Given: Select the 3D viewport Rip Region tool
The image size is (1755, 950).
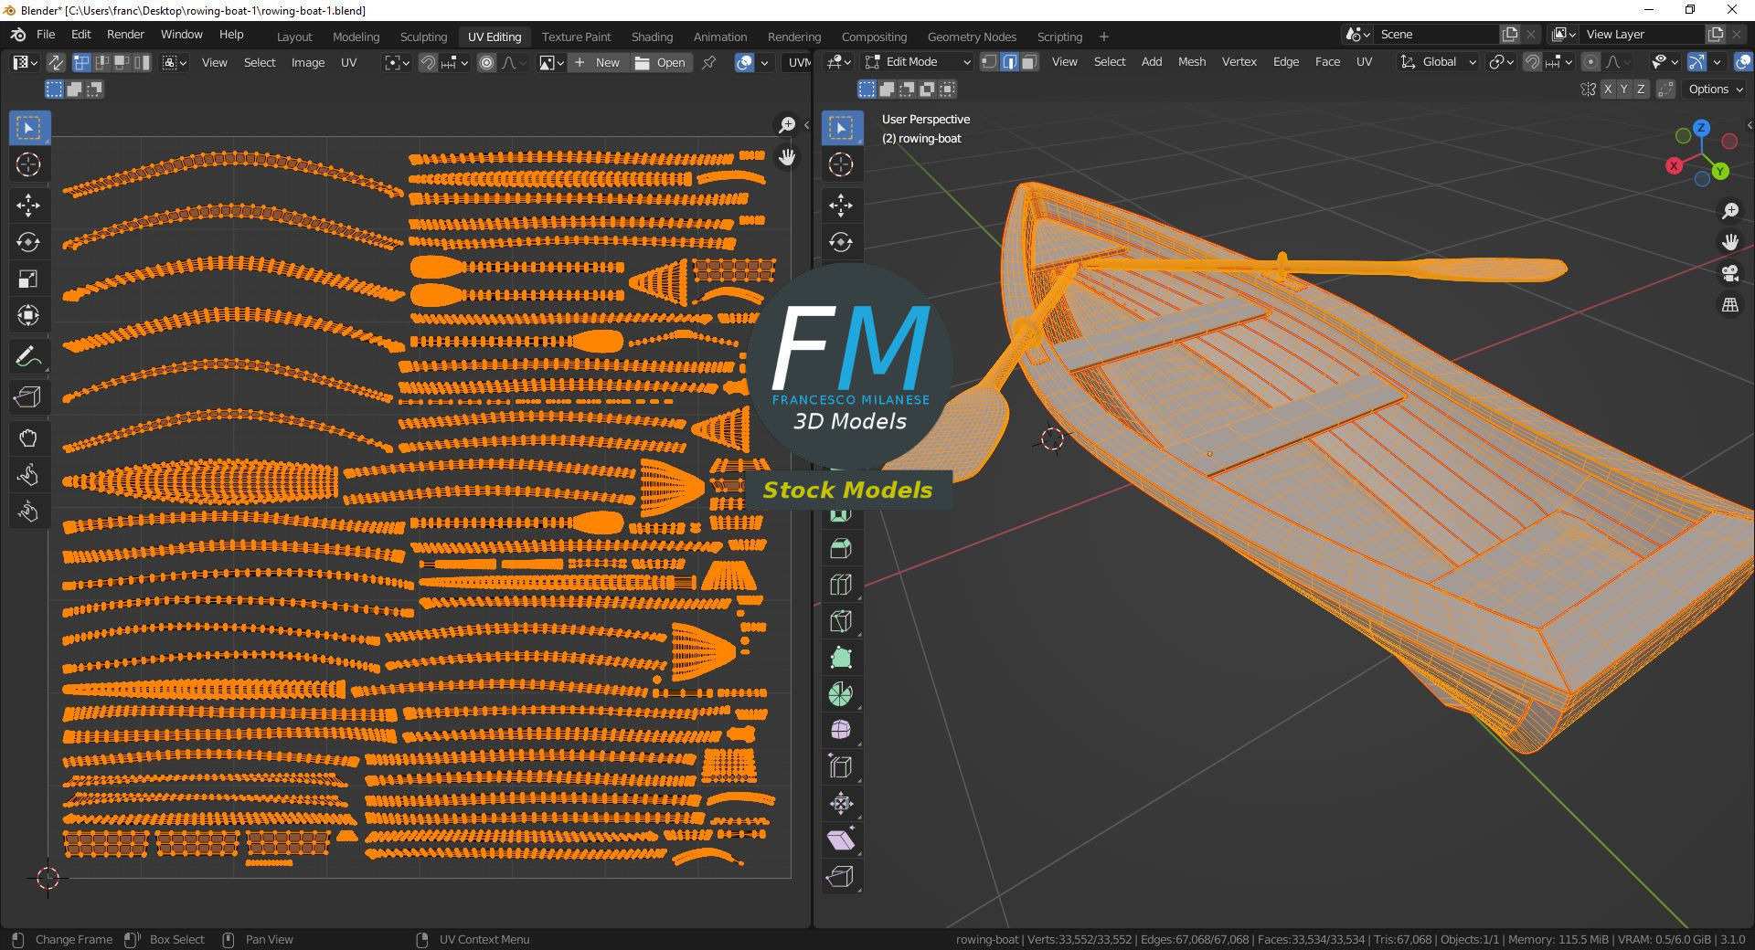Looking at the screenshot, I should pos(841,877).
